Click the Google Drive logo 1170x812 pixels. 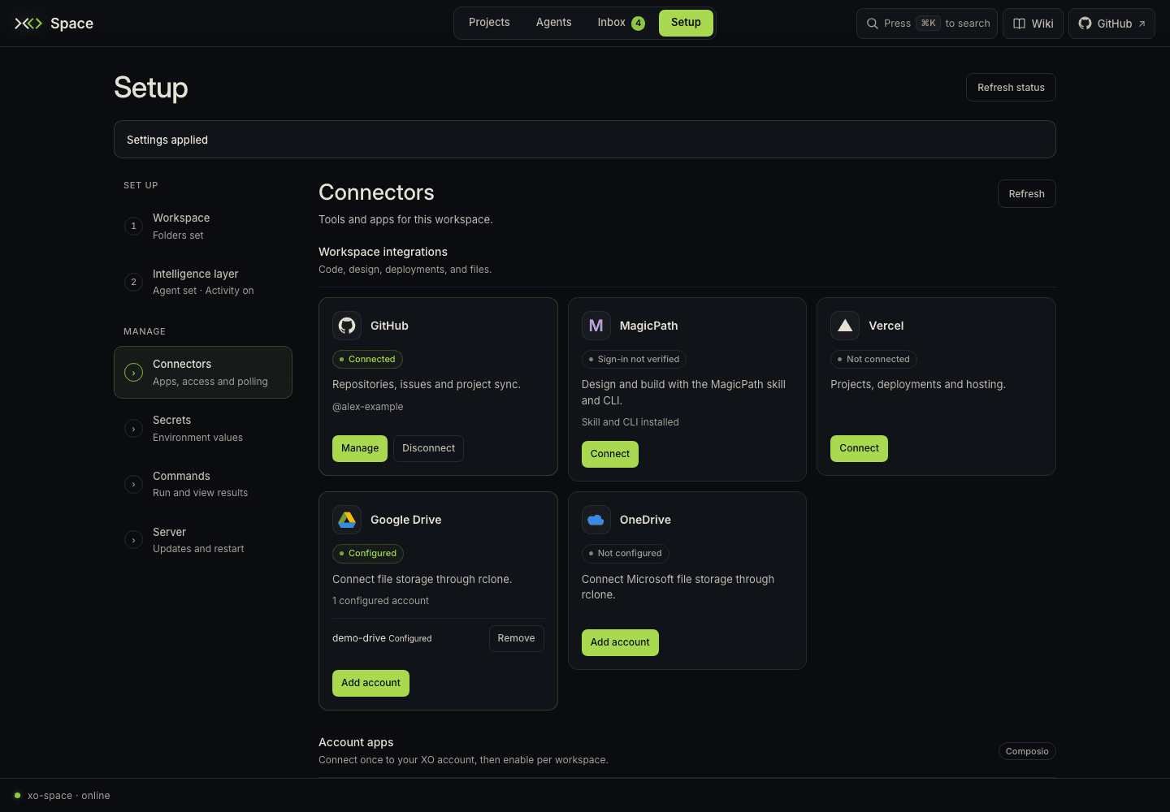point(347,520)
